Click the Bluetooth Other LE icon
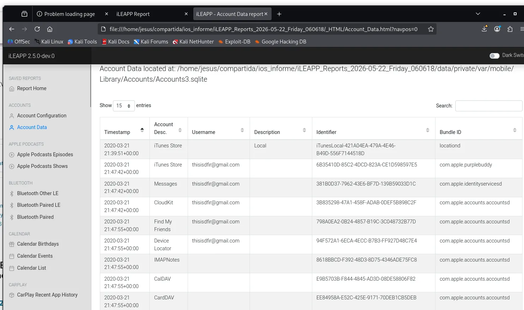The height and width of the screenshot is (310, 524). click(12, 194)
